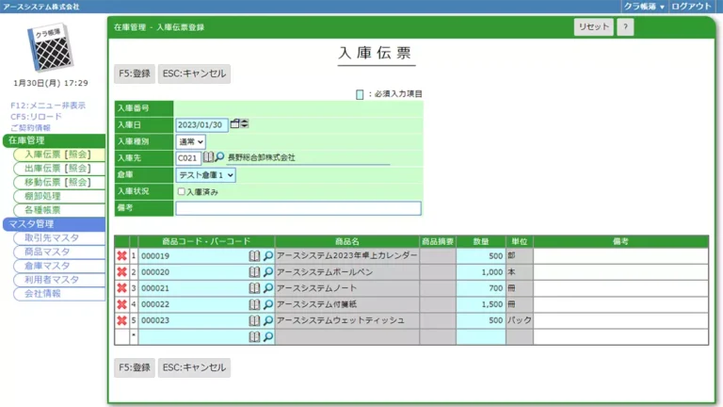Image resolution: width=723 pixels, height=407 pixels.
Task: Open product list book icon for 000022
Action: tap(254, 304)
